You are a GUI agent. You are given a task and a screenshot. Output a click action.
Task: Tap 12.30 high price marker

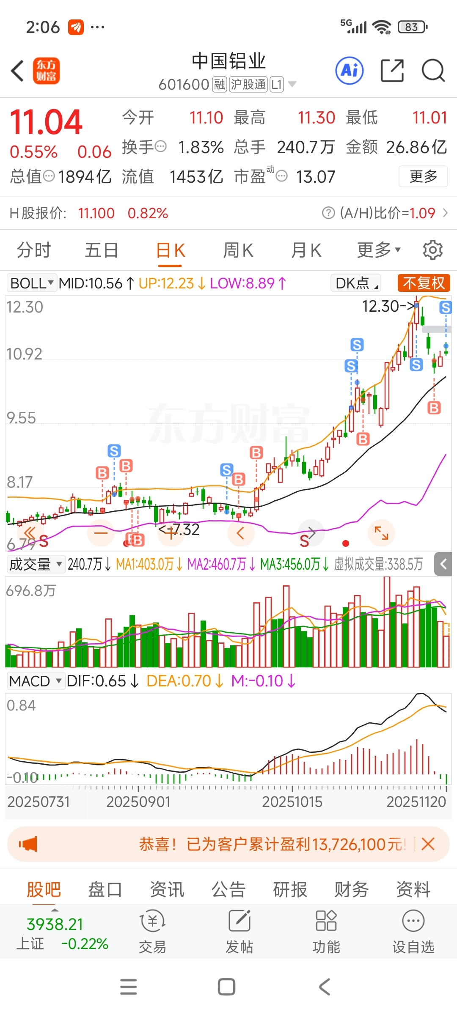click(388, 306)
